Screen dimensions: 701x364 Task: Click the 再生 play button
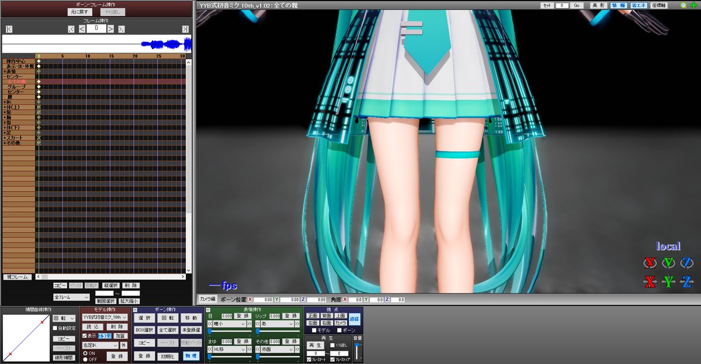(x=315, y=345)
